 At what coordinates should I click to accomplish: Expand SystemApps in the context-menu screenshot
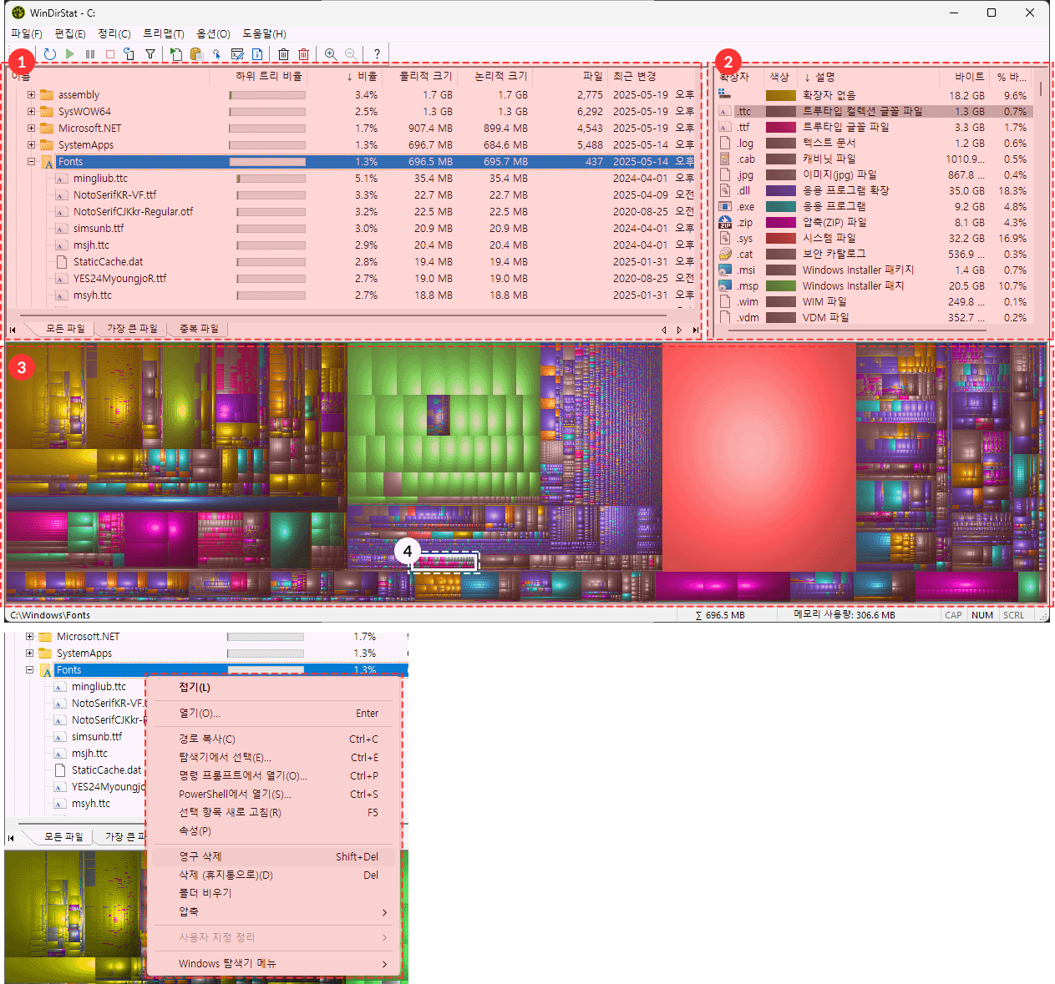pos(29,653)
